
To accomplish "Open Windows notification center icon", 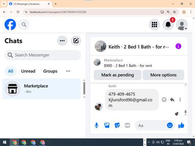I will [x=189, y=142].
